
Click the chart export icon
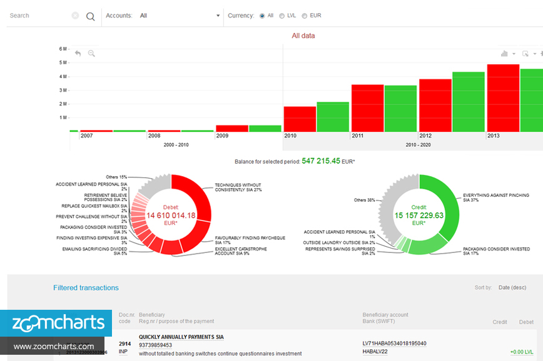pyautogui.click(x=525, y=54)
